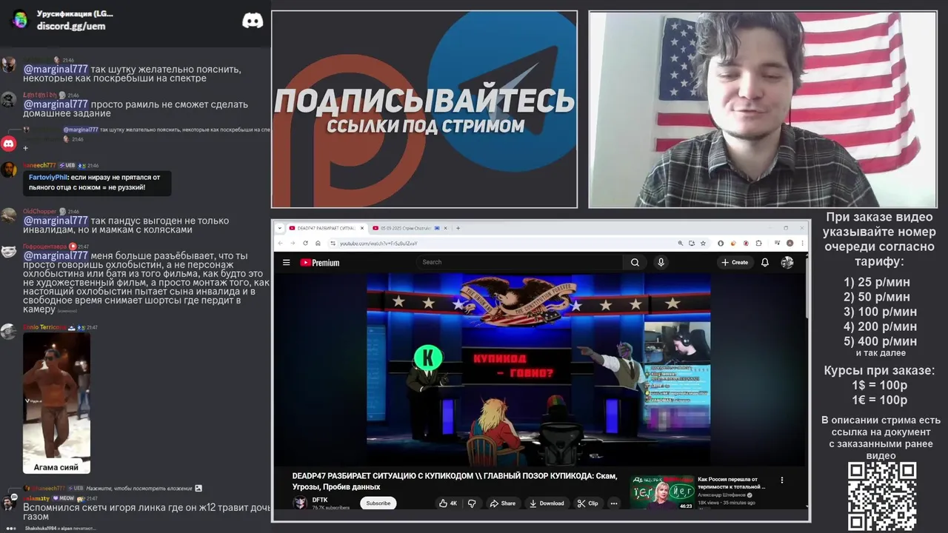The image size is (948, 533).
Task: Open options for the recommended video
Action: 781,480
